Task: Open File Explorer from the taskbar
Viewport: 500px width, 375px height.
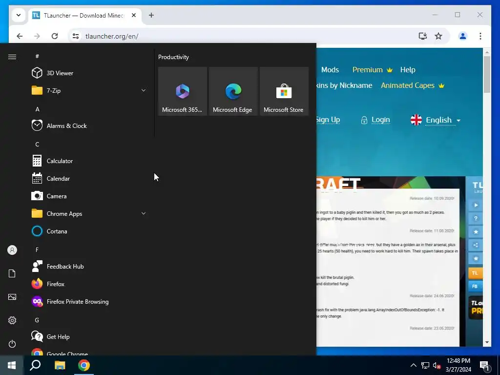Action: point(60,365)
